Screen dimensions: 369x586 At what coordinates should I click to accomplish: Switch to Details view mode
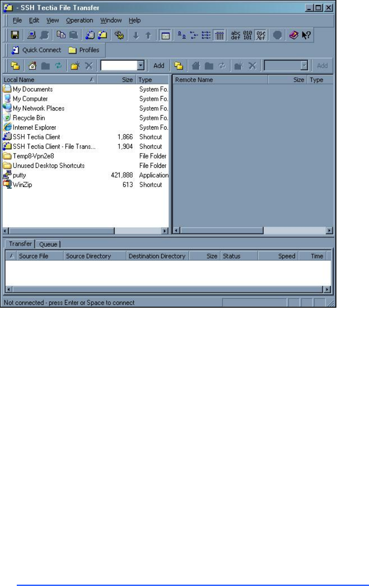[x=219, y=35]
